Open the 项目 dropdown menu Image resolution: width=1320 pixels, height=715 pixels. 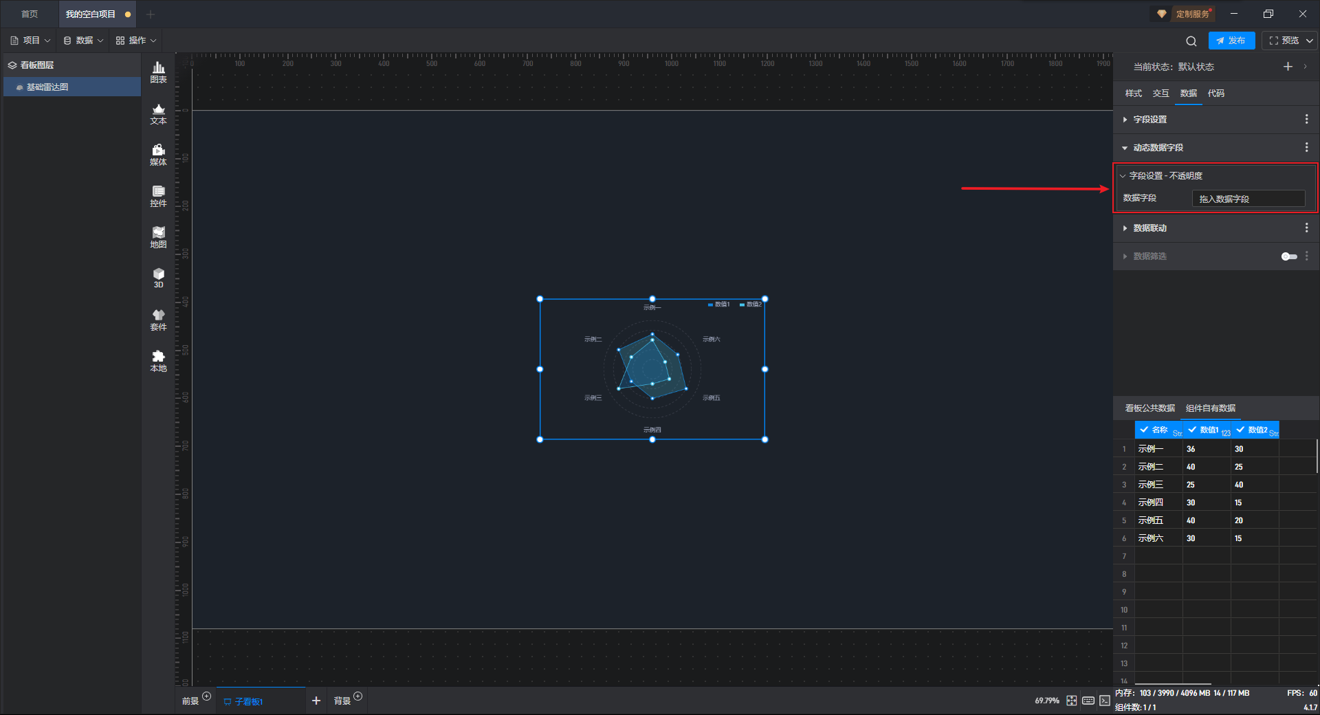point(30,41)
